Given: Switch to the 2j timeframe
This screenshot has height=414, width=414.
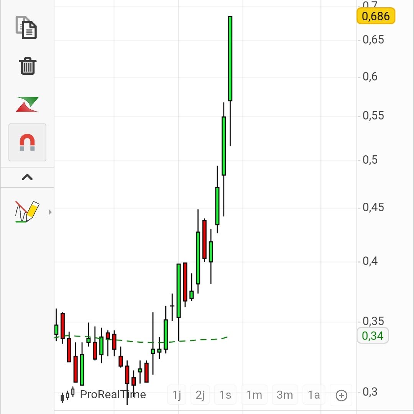Looking at the screenshot, I should click(200, 395).
